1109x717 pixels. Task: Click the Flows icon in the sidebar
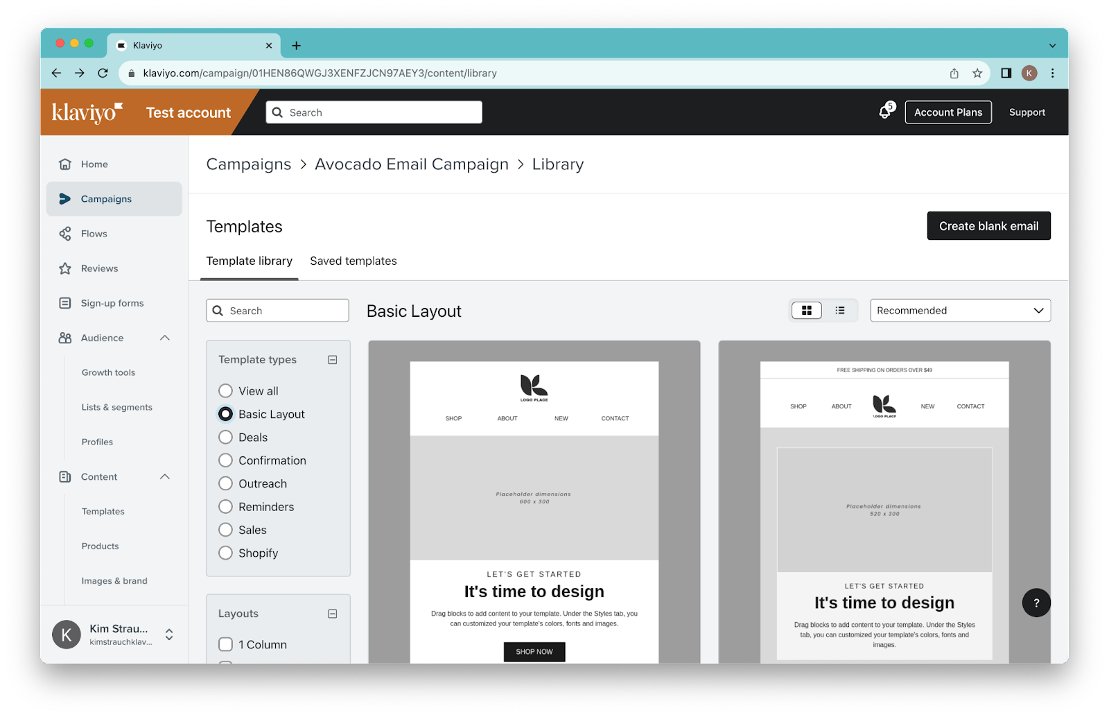click(65, 234)
